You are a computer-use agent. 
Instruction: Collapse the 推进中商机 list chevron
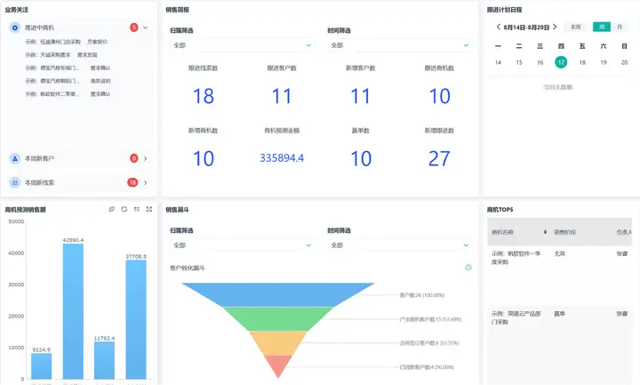pyautogui.click(x=145, y=28)
